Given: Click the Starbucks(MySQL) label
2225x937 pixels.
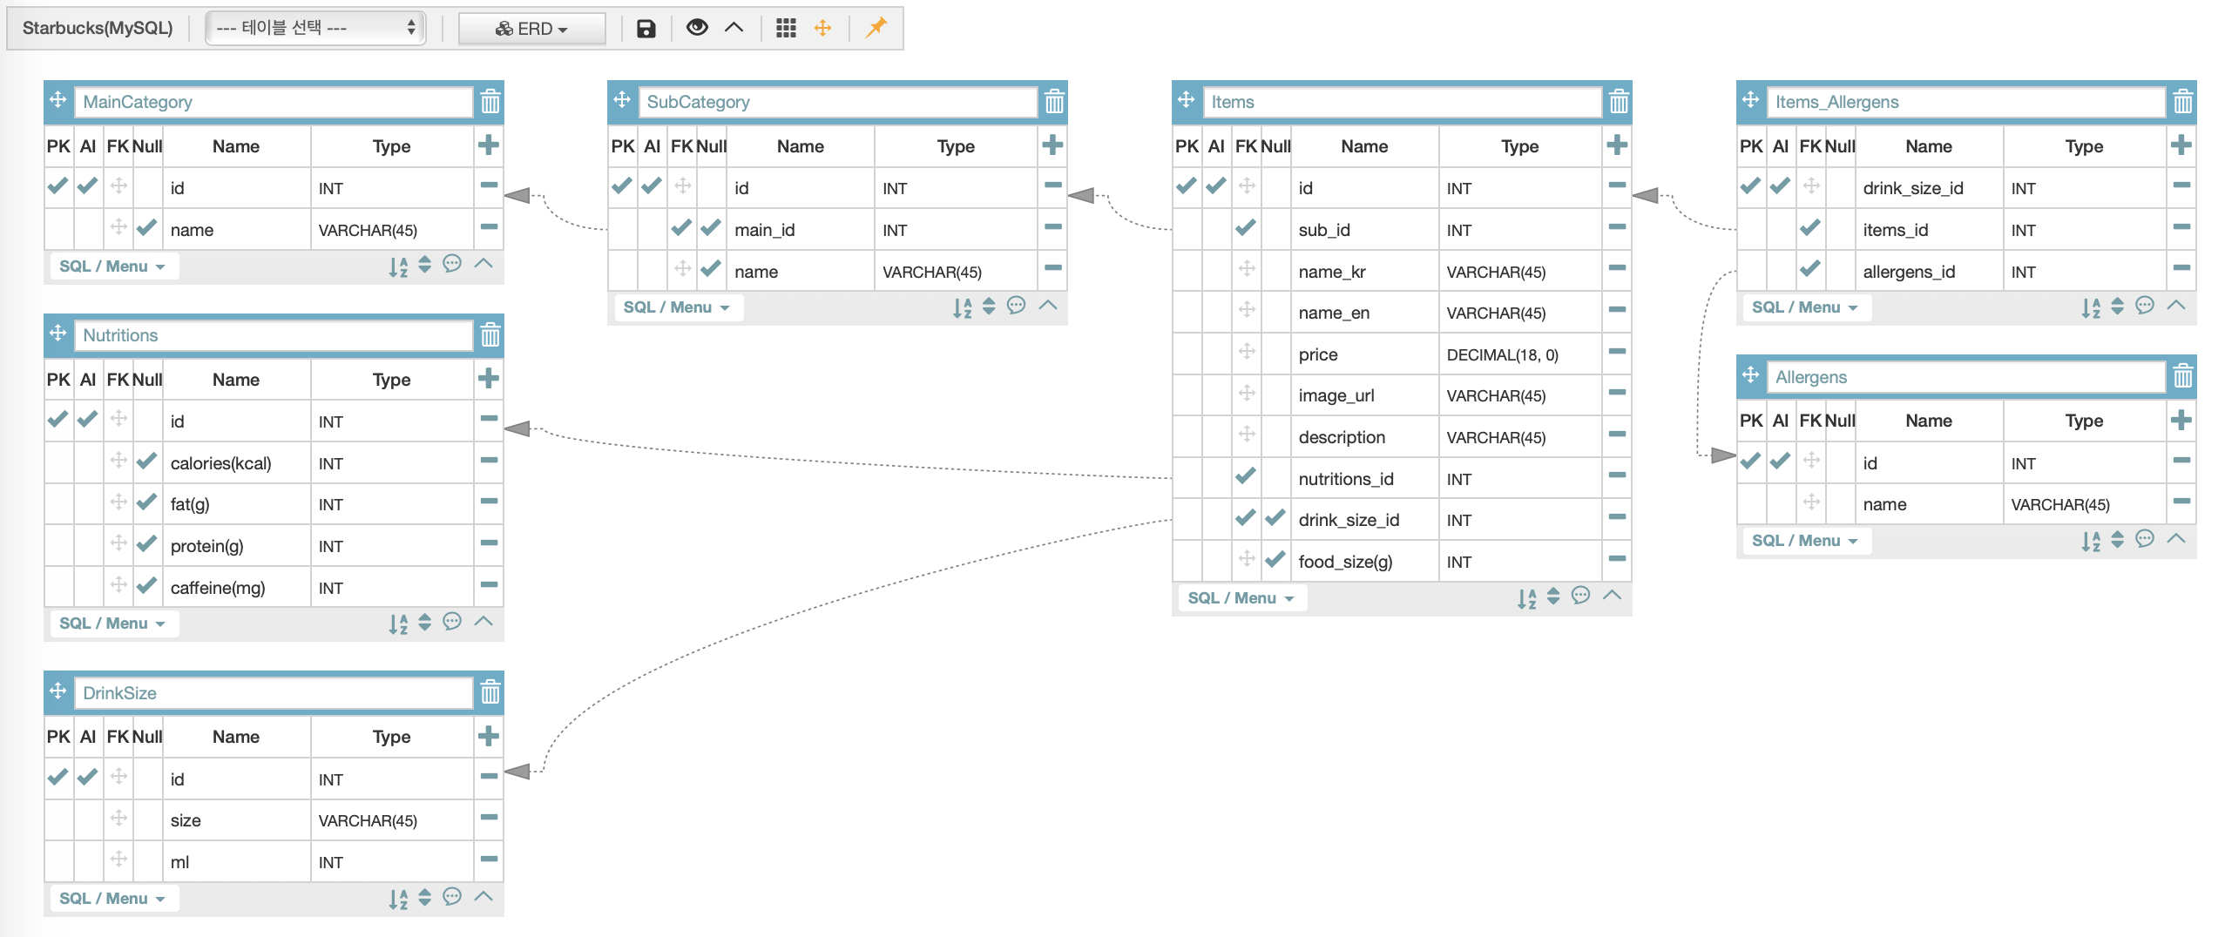Looking at the screenshot, I should click(98, 27).
